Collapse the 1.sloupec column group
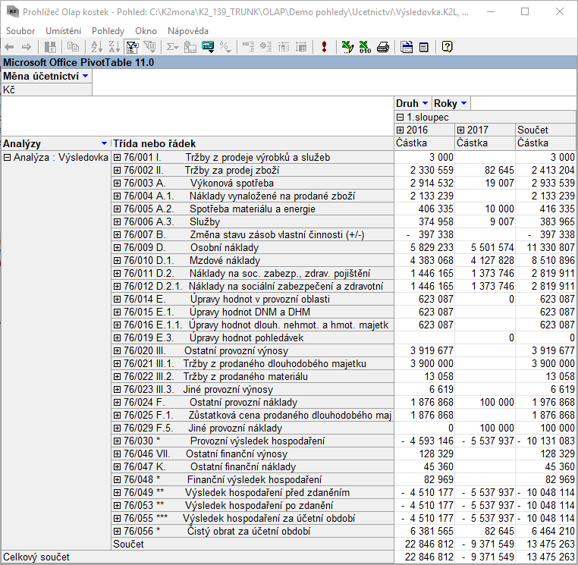Viewport: 578px width, 565px height. pyautogui.click(x=401, y=118)
